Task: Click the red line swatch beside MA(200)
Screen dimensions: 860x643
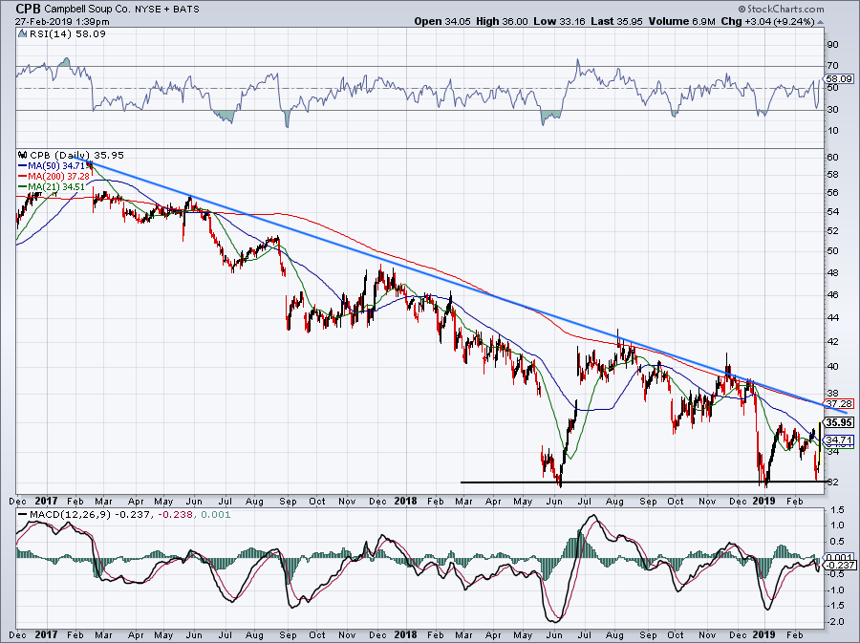Action: coord(23,176)
